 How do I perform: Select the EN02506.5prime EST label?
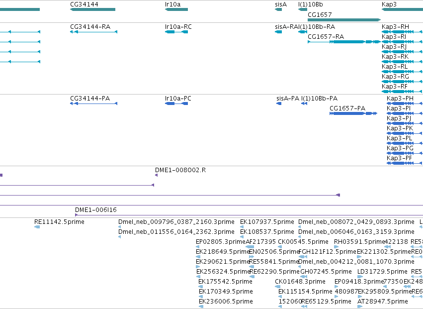274,252
